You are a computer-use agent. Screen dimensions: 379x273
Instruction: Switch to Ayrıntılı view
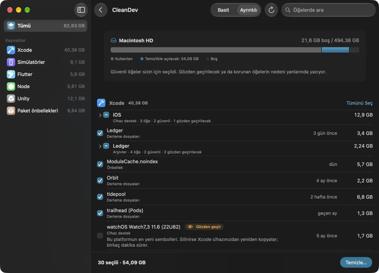pyautogui.click(x=249, y=10)
